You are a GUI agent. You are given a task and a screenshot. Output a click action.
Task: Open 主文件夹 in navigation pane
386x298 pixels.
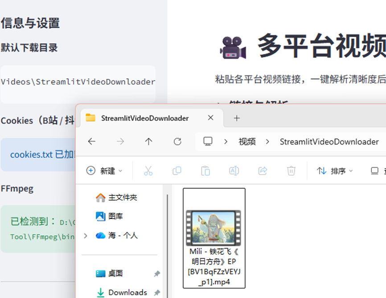pos(122,197)
